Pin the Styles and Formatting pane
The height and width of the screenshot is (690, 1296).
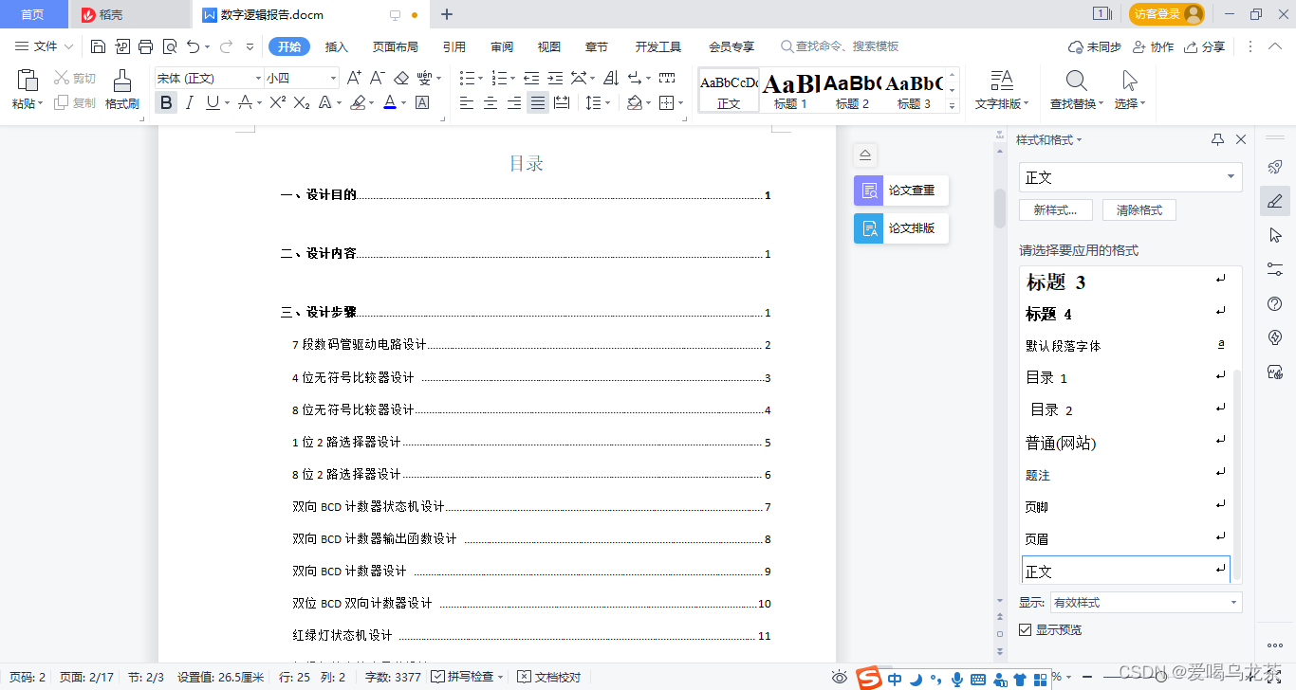[x=1218, y=139]
